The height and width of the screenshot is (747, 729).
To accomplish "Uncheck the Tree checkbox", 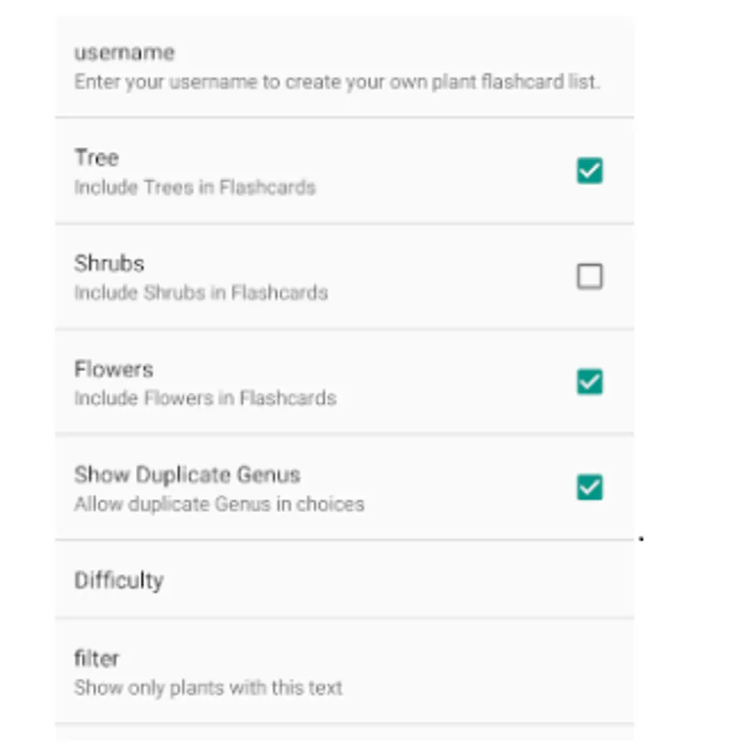I will pos(590,171).
